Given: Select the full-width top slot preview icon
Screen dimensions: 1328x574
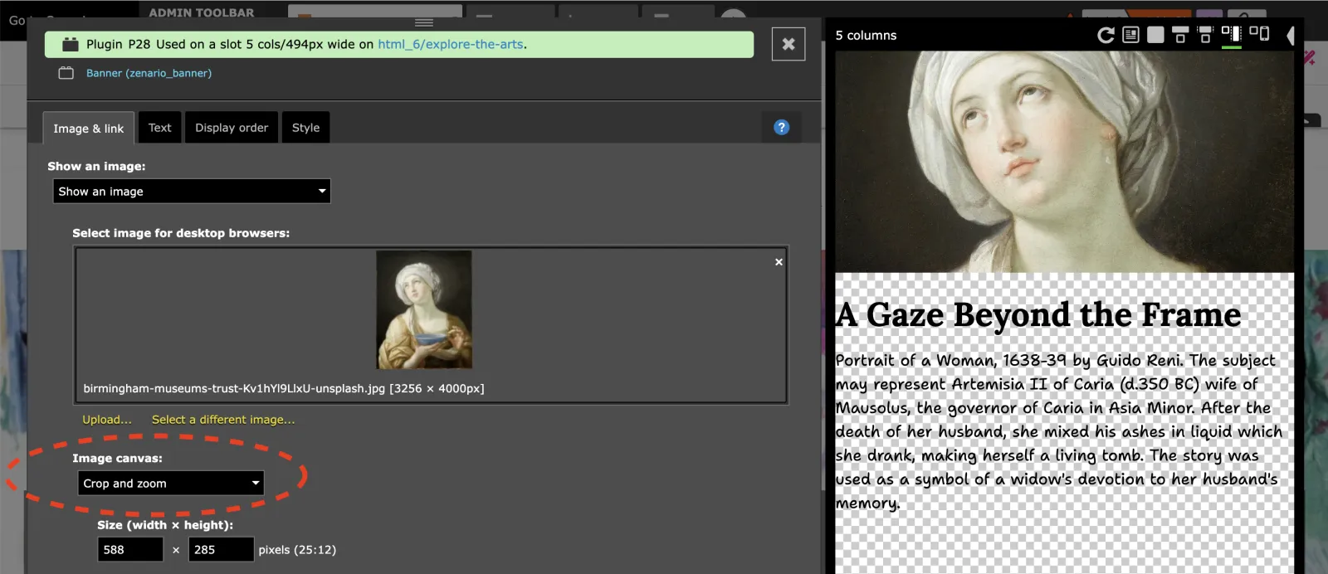Looking at the screenshot, I should point(1180,35).
